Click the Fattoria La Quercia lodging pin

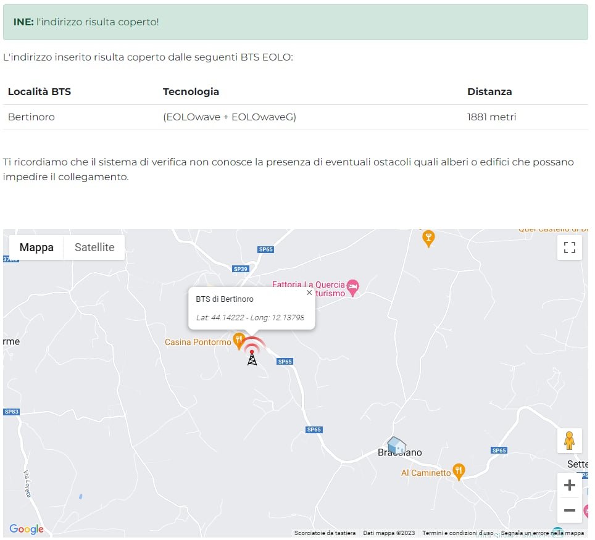coord(352,286)
